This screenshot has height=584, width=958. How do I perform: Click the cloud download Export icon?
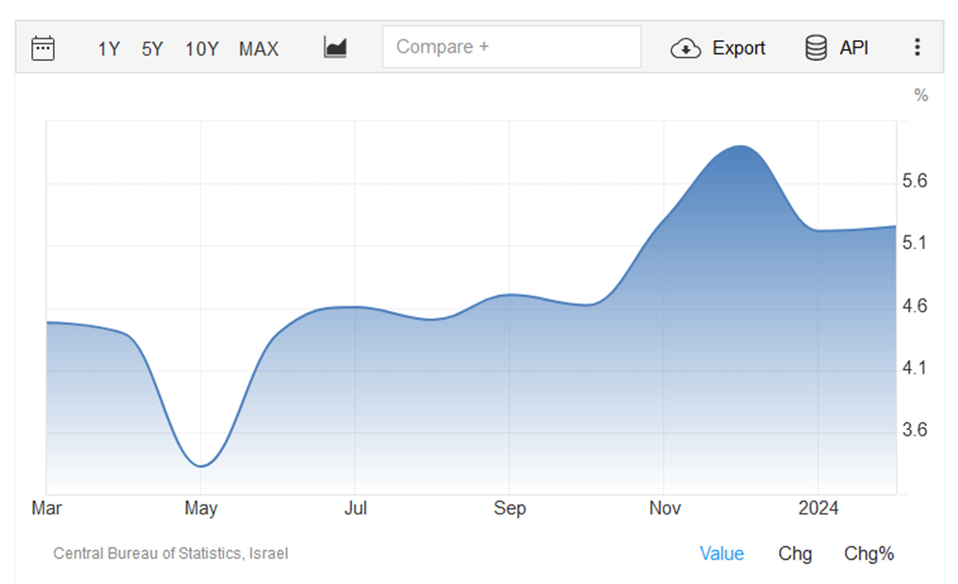685,48
